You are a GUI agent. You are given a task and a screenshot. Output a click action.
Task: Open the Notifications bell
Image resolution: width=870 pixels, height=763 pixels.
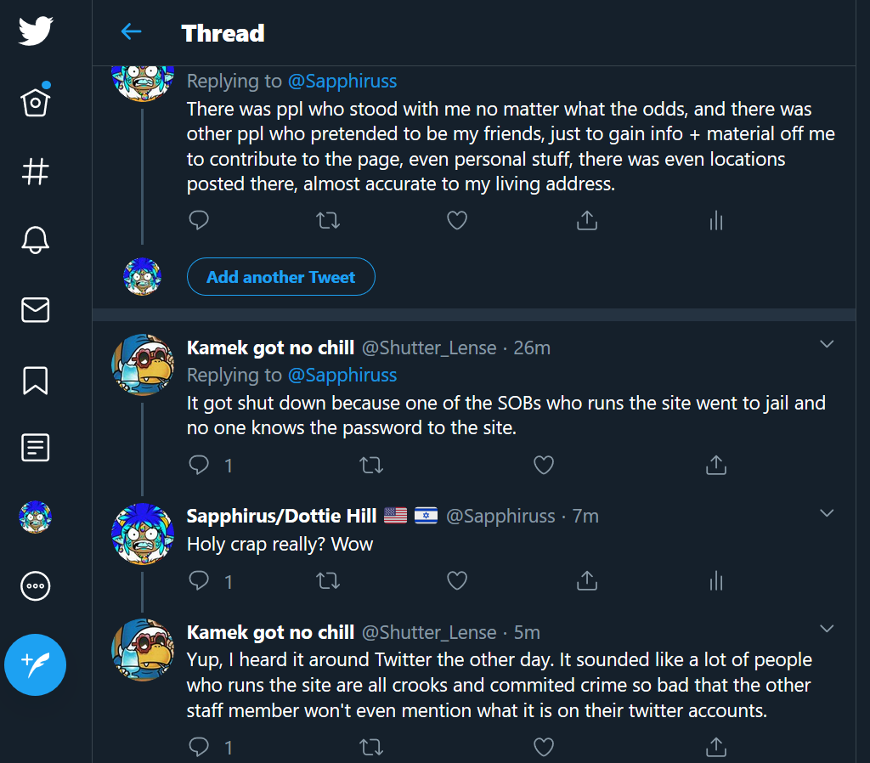point(36,240)
